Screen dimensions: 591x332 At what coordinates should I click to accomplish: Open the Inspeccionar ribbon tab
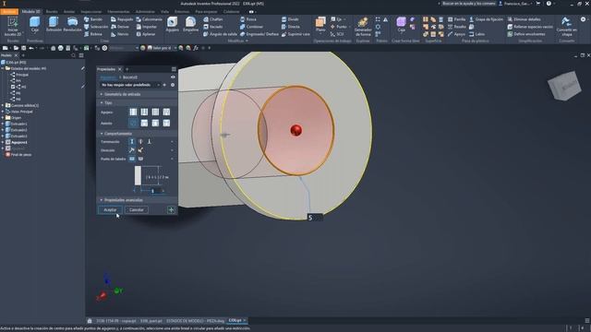[x=91, y=12]
